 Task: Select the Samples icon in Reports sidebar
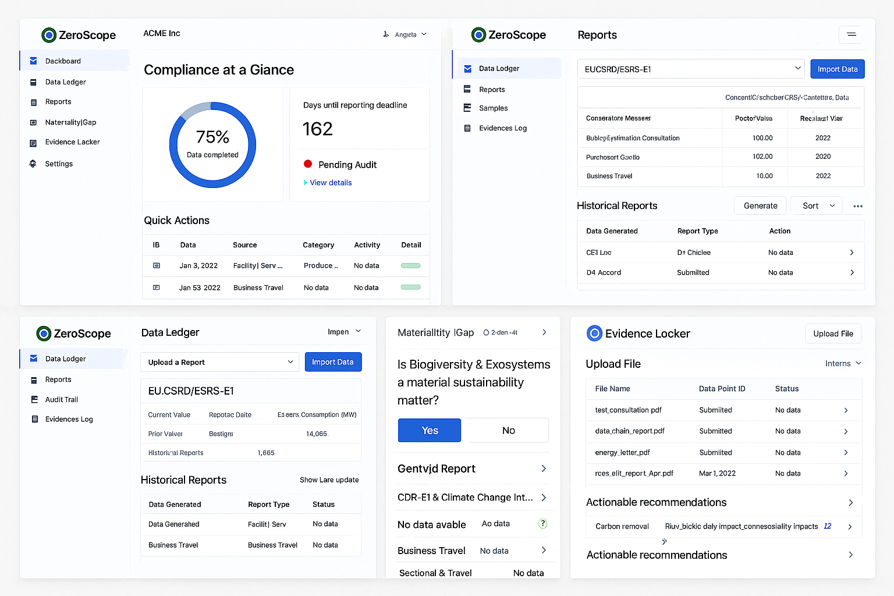[x=467, y=108]
